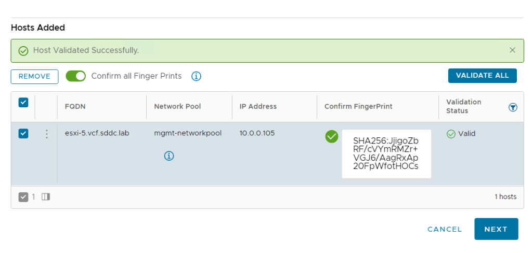
Task: Click info icon beside Confirm all Finger Prints
Action: click(x=196, y=76)
